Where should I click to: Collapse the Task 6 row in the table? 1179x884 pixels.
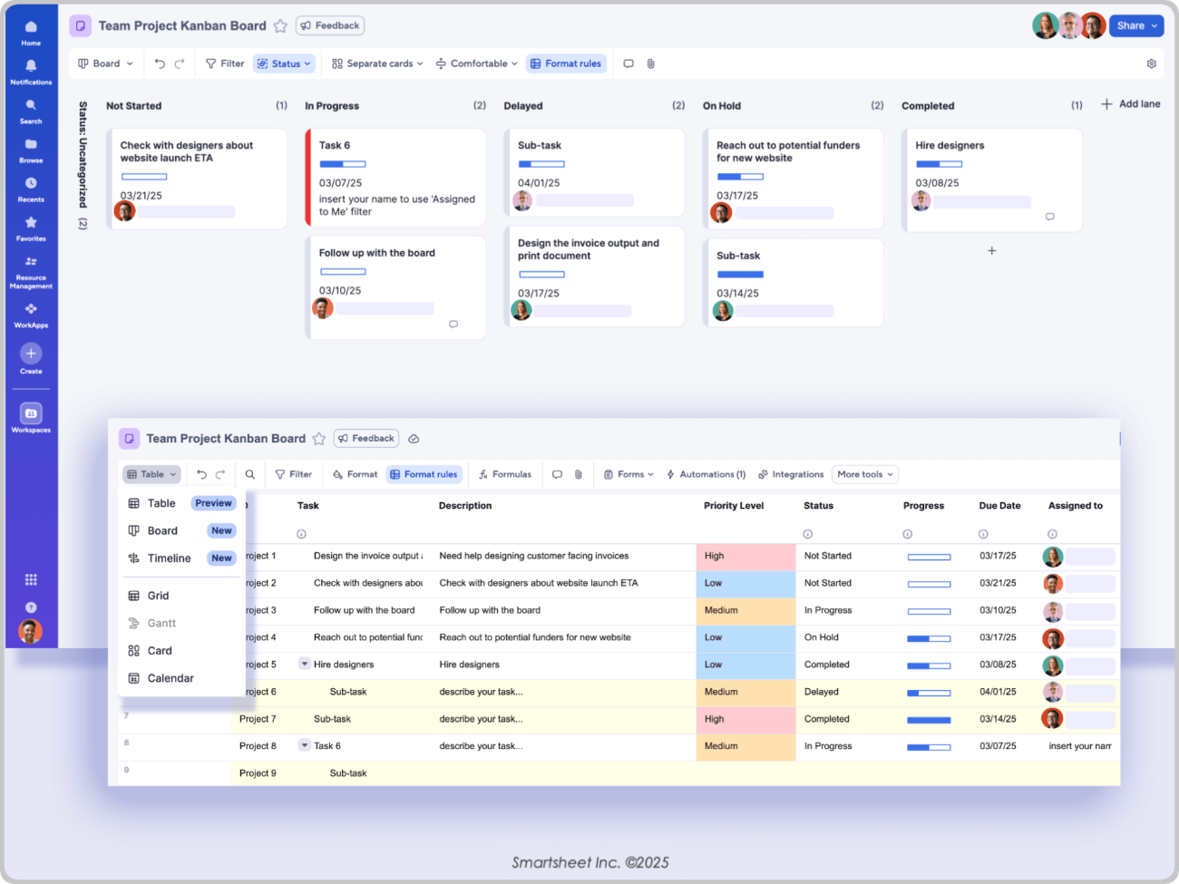coord(305,746)
